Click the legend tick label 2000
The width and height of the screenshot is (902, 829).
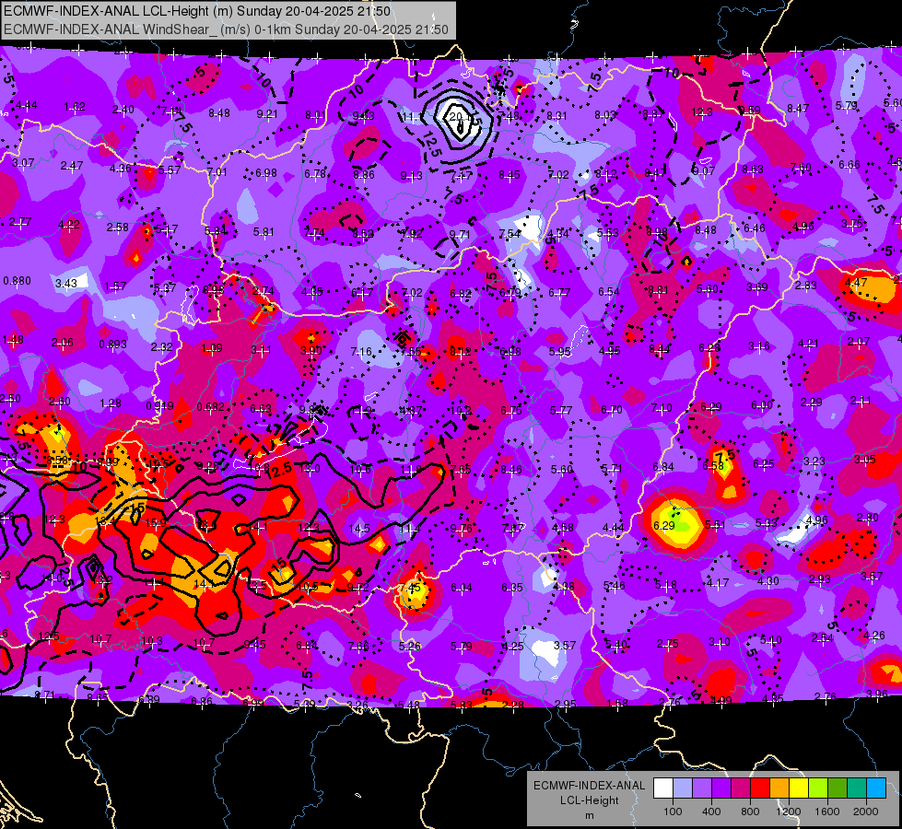(866, 811)
